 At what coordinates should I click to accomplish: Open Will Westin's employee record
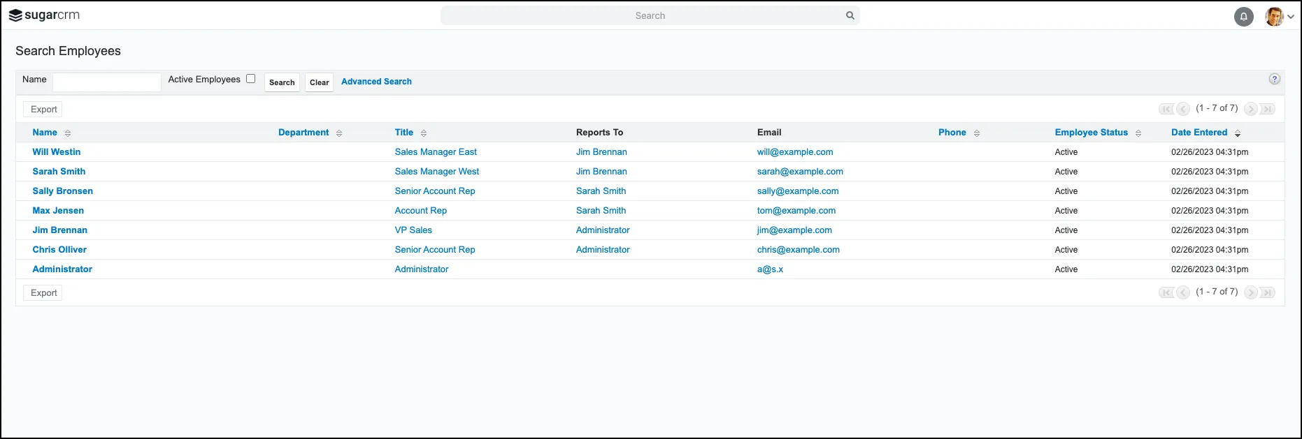tap(57, 152)
